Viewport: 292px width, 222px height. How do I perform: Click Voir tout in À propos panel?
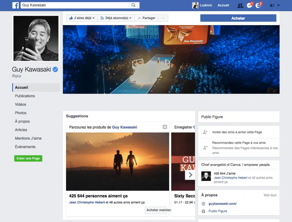(x=270, y=195)
